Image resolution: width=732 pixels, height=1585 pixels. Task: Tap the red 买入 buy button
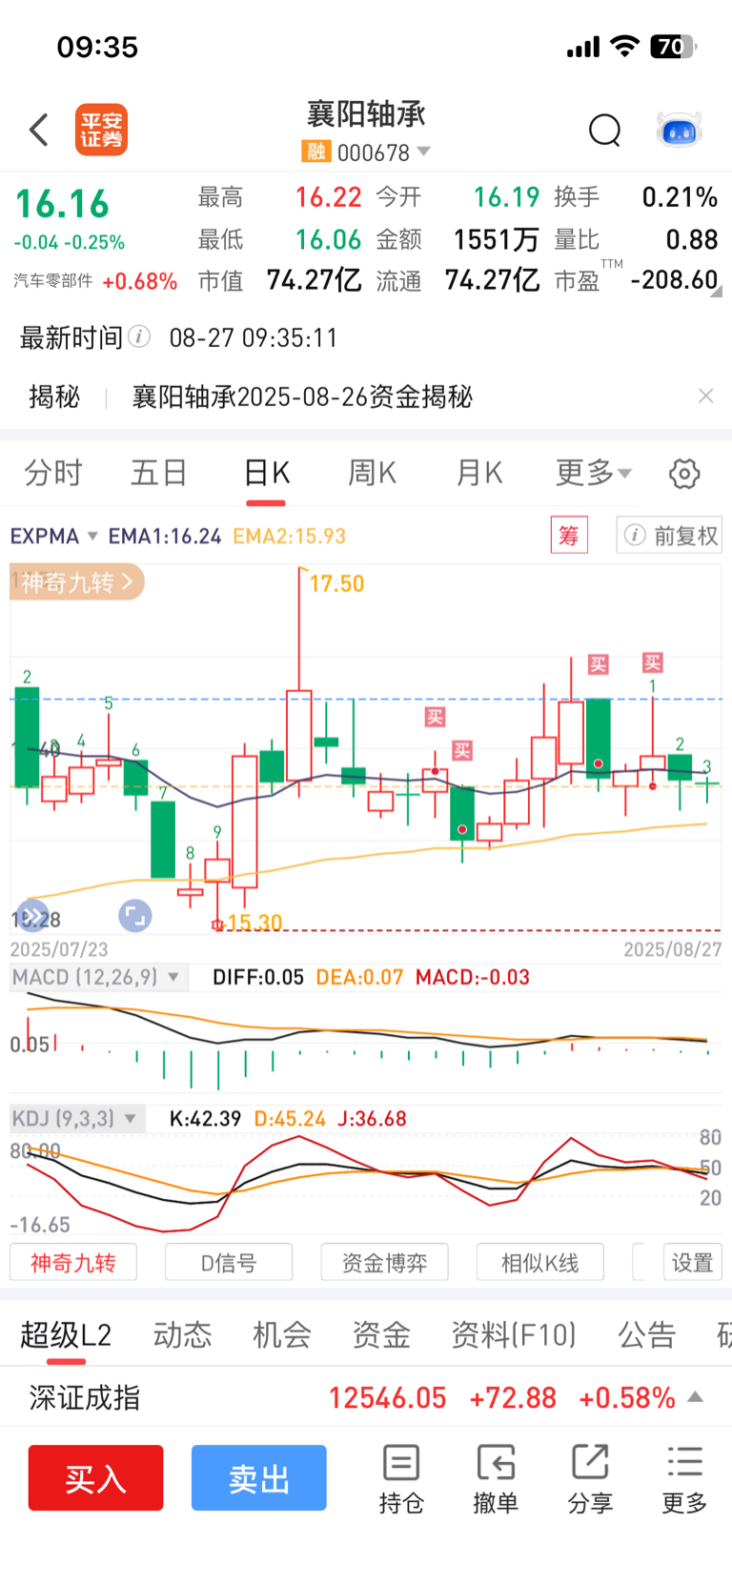pyautogui.click(x=96, y=1478)
